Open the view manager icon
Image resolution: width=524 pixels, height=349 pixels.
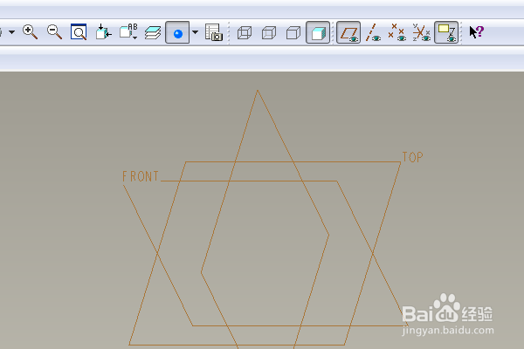click(214, 32)
